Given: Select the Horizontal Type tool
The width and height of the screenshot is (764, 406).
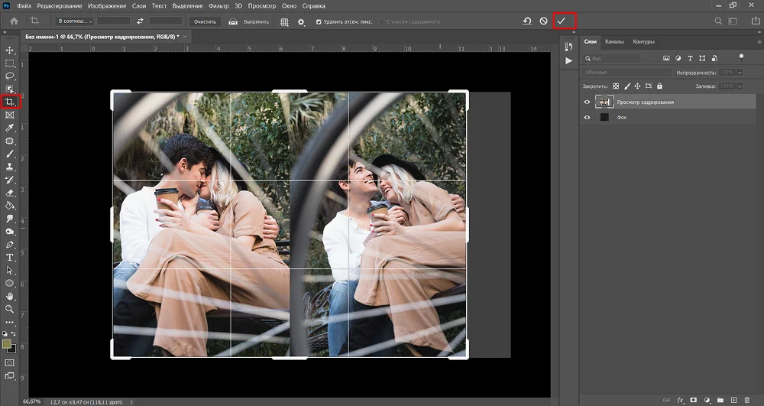Looking at the screenshot, I should point(10,258).
